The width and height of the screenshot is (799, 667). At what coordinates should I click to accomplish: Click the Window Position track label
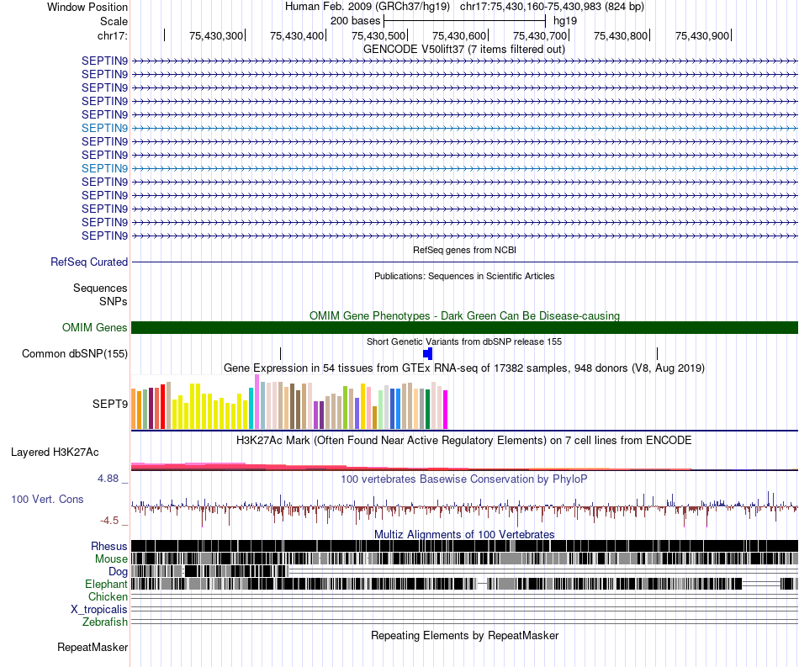point(87,7)
